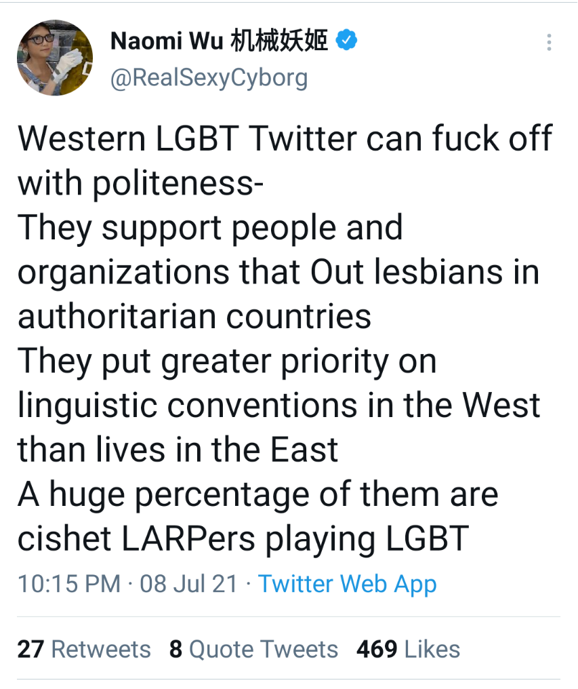Click the line "authoritarian countries" in the tweet
Viewport: 578px width, 689px height.
pyautogui.click(x=194, y=316)
